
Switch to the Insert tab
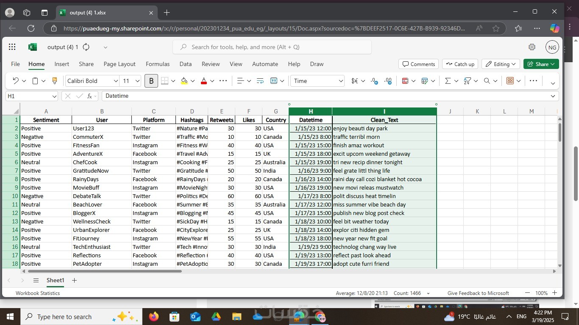[x=61, y=64]
